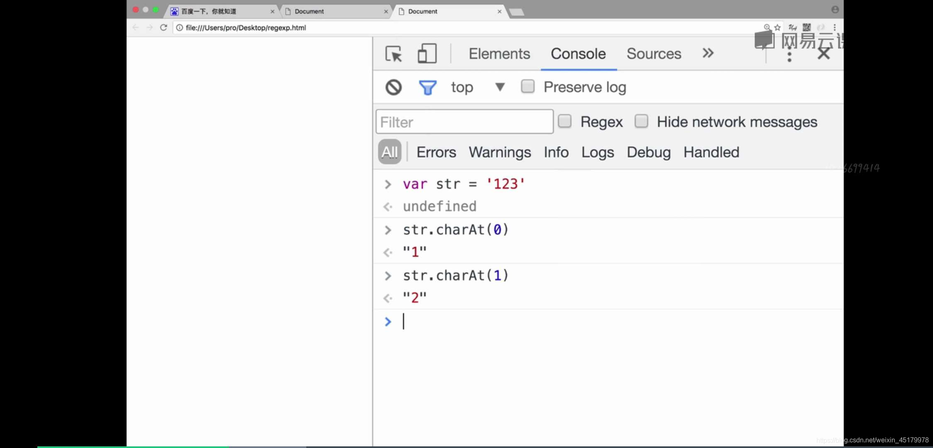Filter console by Handled
The height and width of the screenshot is (448, 933).
click(x=711, y=152)
